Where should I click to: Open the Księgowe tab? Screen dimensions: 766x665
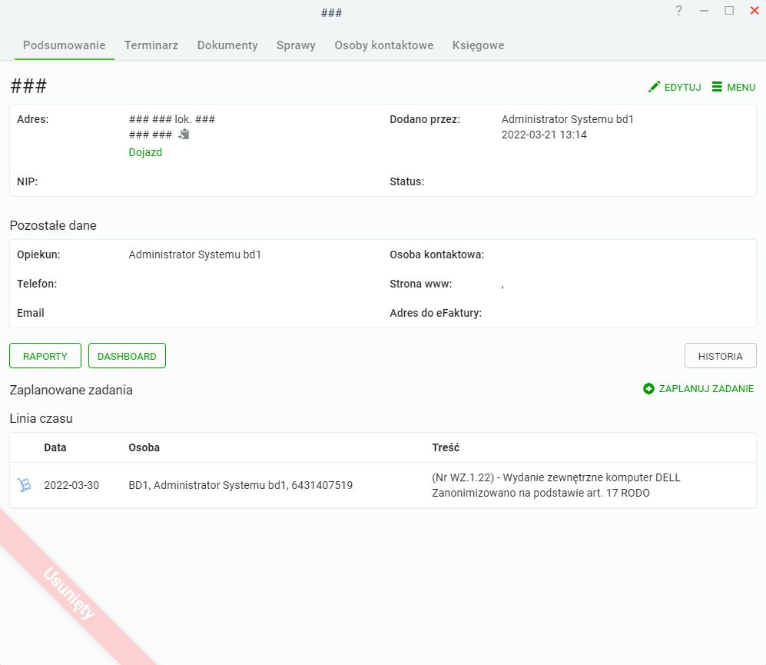tap(478, 45)
